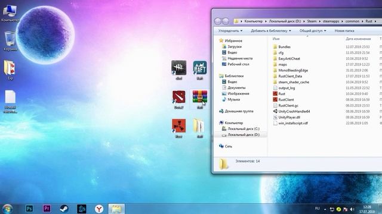The width and height of the screenshot is (382, 214).
Task: Click the Explorer Back navigation button
Action: point(218,21)
